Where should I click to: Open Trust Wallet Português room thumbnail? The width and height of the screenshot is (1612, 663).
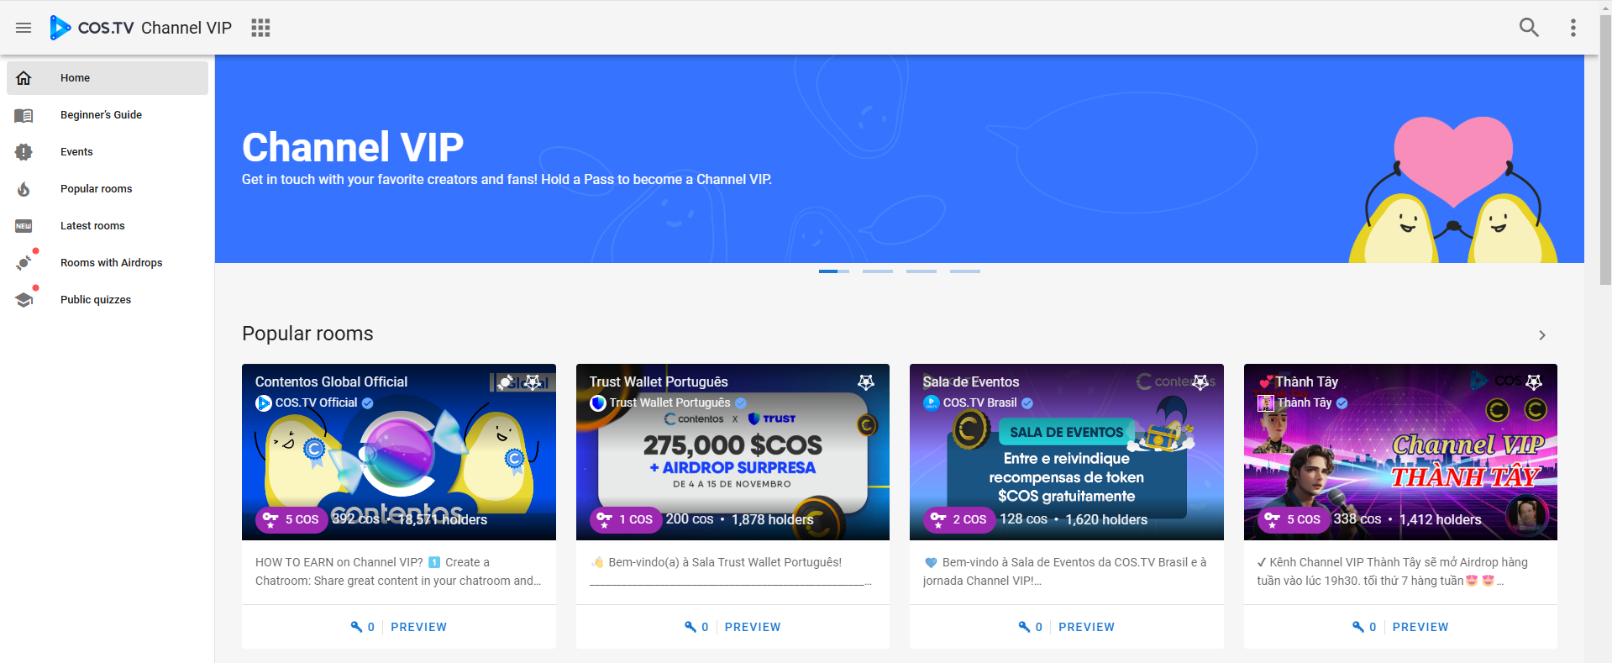[x=732, y=452]
